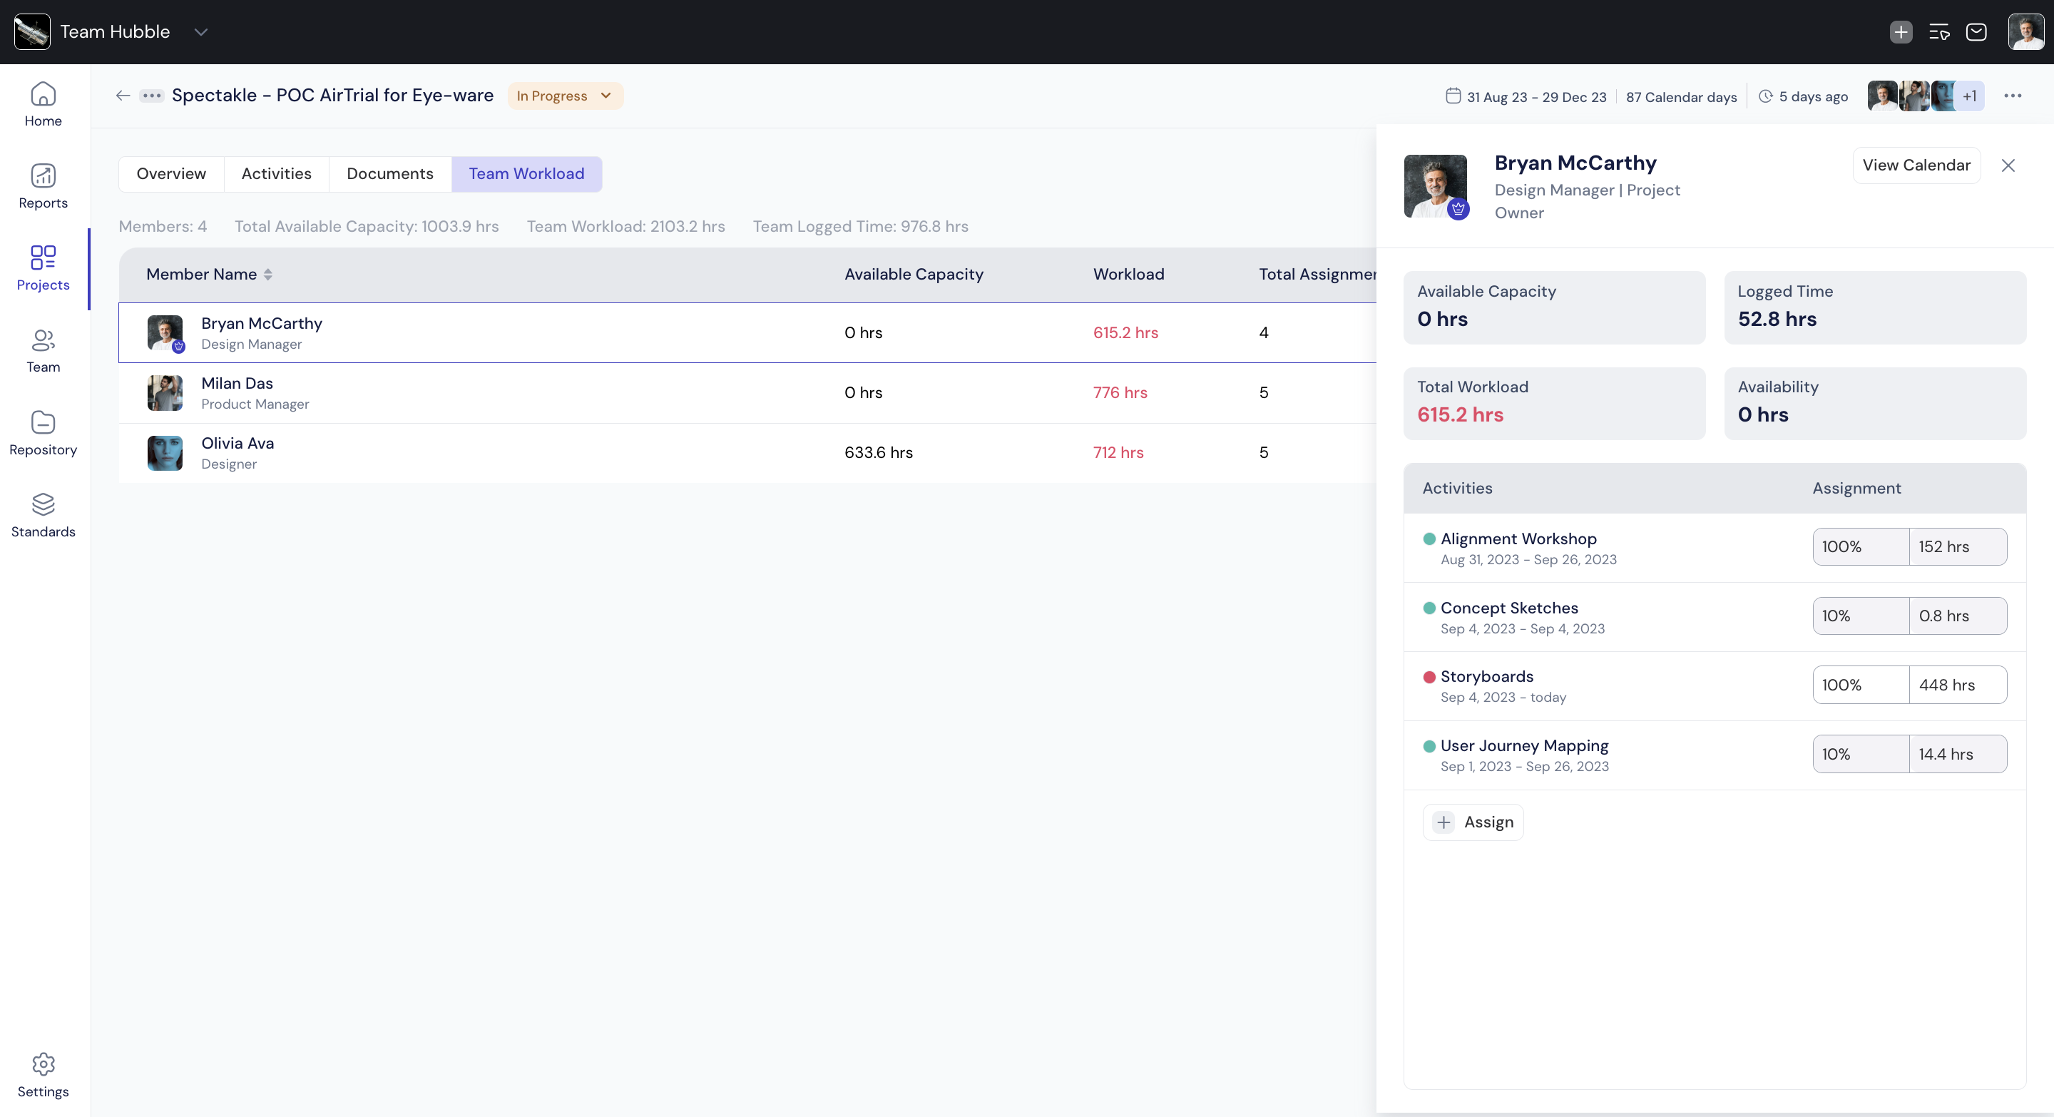Open the mail inbox icon
Screen dimensions: 2054x1117
(1976, 32)
